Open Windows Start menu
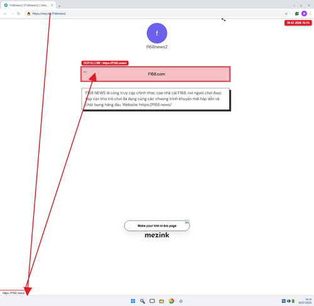Viewport: 314px width, 306px height. [133, 301]
